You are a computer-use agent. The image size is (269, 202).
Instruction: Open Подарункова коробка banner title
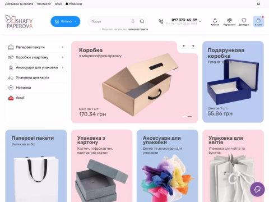[x=226, y=53]
